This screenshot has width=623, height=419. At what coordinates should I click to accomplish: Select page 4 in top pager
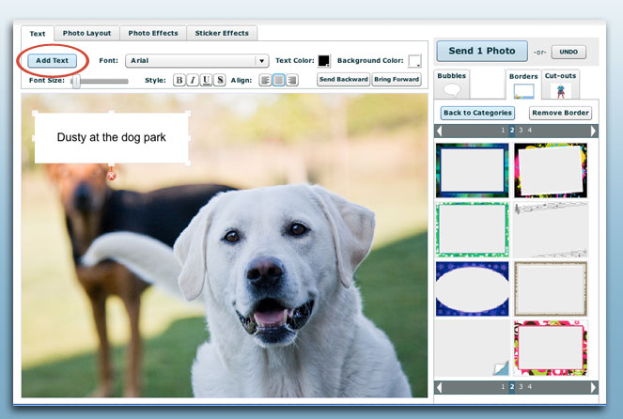coord(530,131)
